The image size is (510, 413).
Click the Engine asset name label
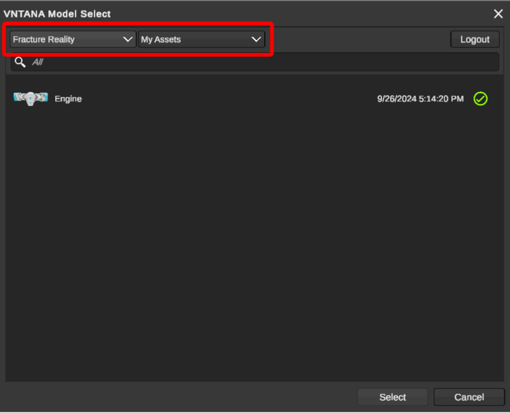coord(68,99)
